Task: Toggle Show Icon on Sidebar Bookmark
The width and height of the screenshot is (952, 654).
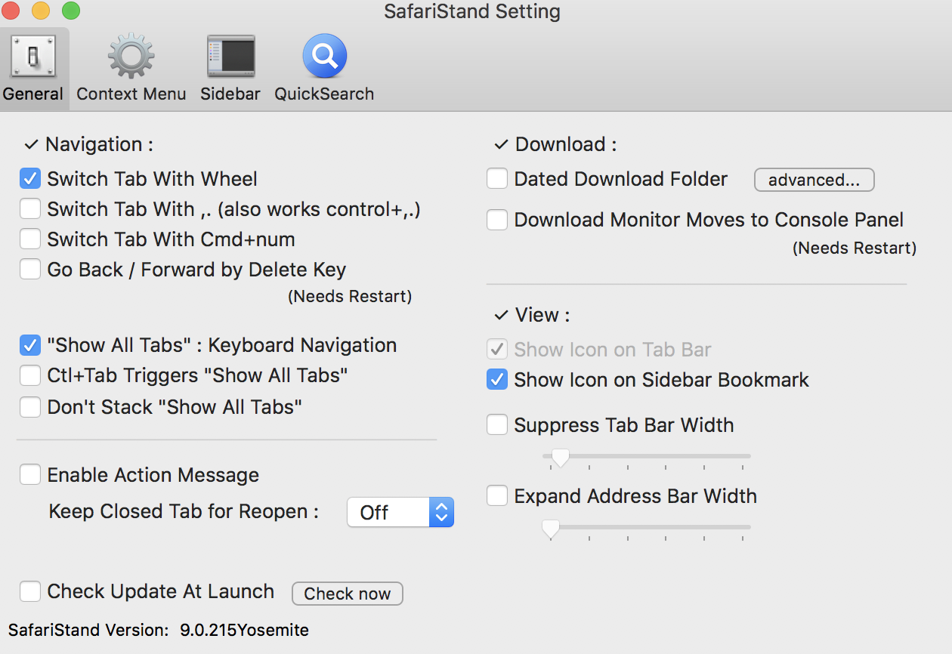Action: click(497, 380)
